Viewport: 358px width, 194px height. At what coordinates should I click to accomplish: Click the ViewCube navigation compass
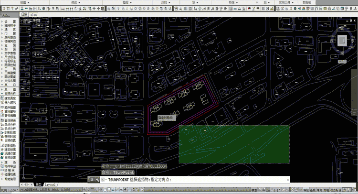click(x=341, y=41)
